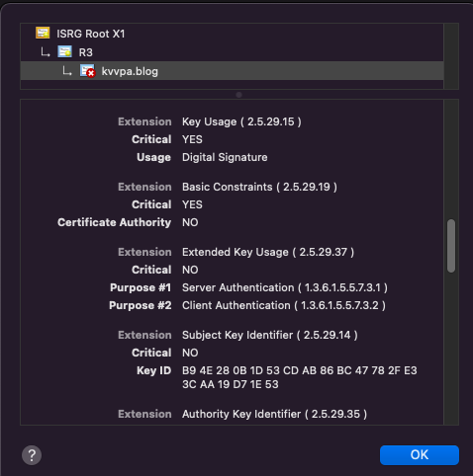Click the Extended Key Usage extension line
The image size is (473, 476).
[x=268, y=252]
